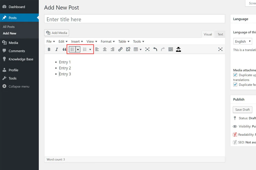
Task: Insert a blockquote
Action: coord(64,49)
